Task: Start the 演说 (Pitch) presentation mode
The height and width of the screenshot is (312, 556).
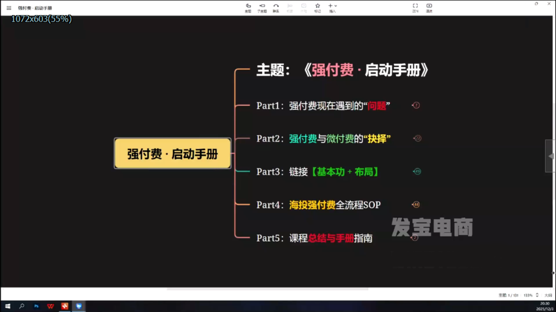Action: click(x=429, y=7)
